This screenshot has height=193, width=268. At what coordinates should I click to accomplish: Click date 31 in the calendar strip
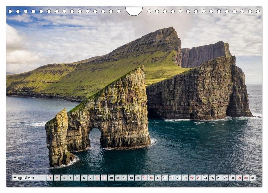pyautogui.click(x=253, y=178)
